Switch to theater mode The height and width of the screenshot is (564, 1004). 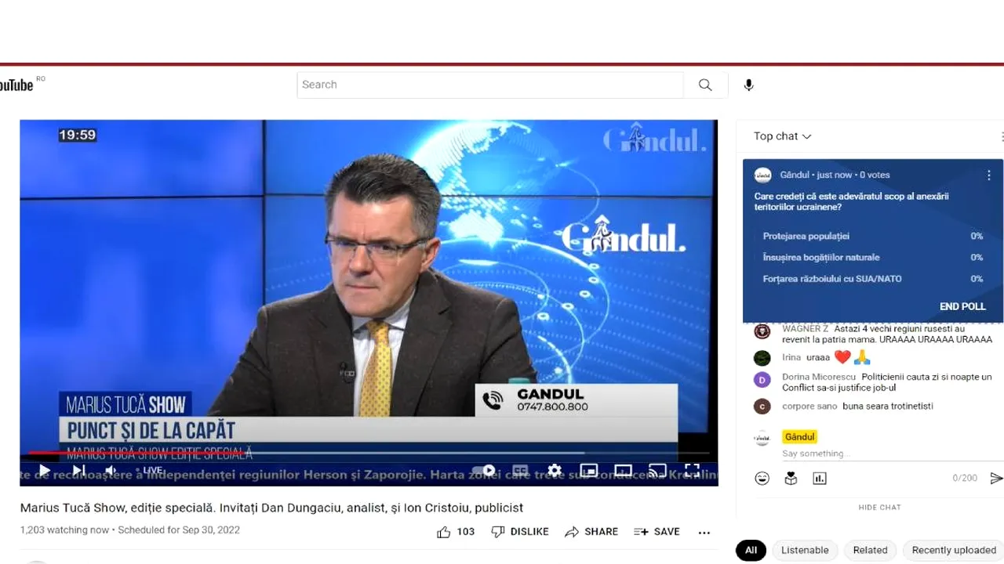[x=624, y=470]
